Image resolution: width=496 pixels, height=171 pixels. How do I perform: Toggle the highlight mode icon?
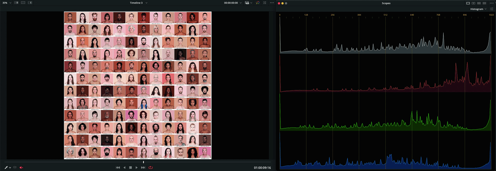coord(30,3)
